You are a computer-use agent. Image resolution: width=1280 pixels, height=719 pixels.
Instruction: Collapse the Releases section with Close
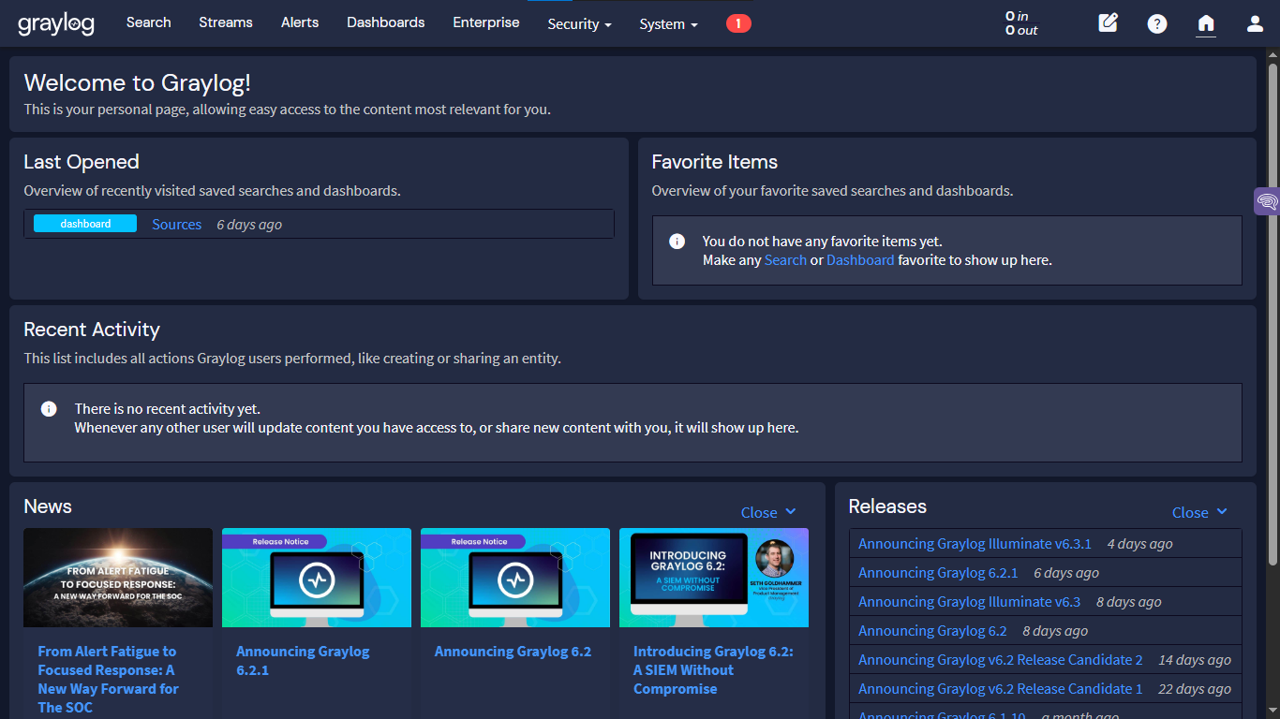coord(1199,512)
